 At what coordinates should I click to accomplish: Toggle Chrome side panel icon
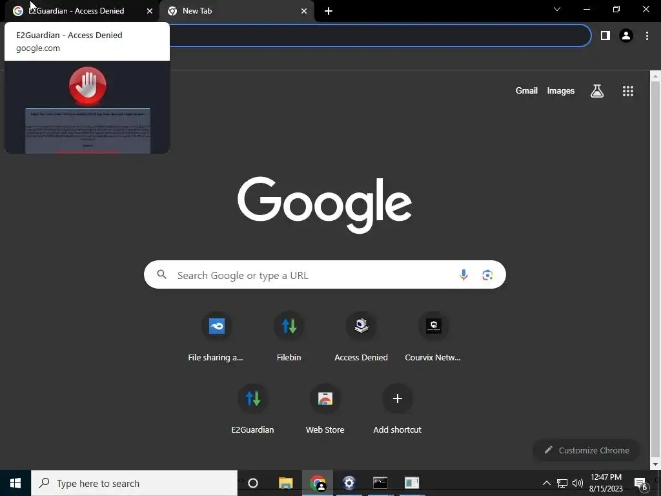pyautogui.click(x=605, y=36)
